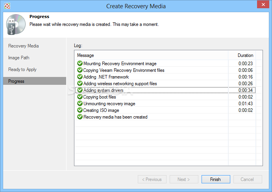Click the 'Log:' label
Screen dimensions: 272x192
click(78, 46)
